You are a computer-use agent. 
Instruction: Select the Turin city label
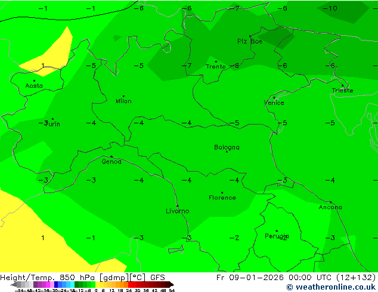[x=52, y=124]
